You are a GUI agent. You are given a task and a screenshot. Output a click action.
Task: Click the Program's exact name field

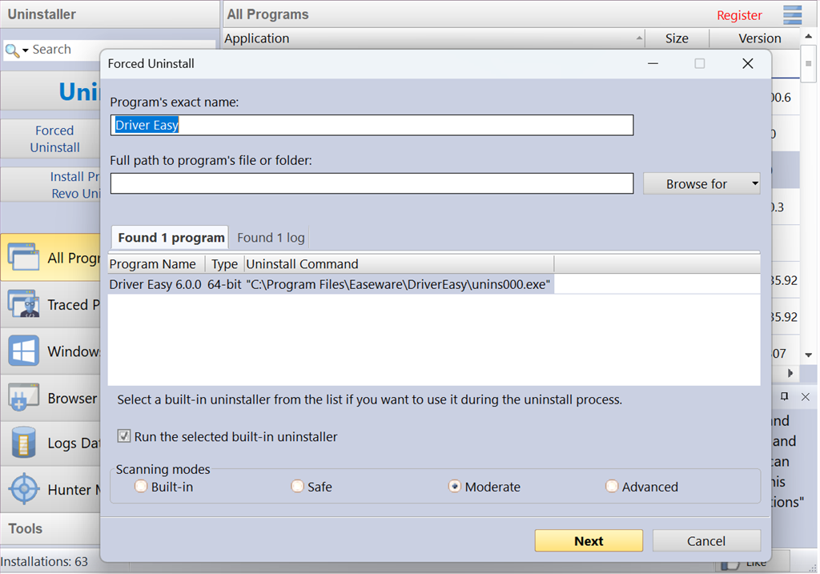[x=372, y=125]
